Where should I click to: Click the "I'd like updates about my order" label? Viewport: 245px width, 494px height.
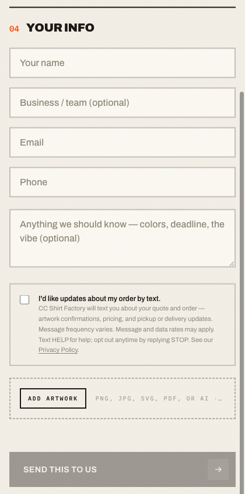pos(99,298)
